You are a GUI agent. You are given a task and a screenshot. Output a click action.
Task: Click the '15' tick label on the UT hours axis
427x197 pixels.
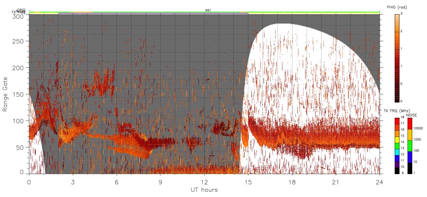pos(248,182)
